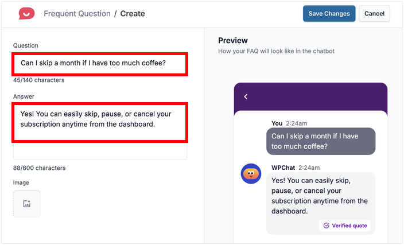Click the Create breadcrumb label
Screen dimensions: 404x245
133,13
